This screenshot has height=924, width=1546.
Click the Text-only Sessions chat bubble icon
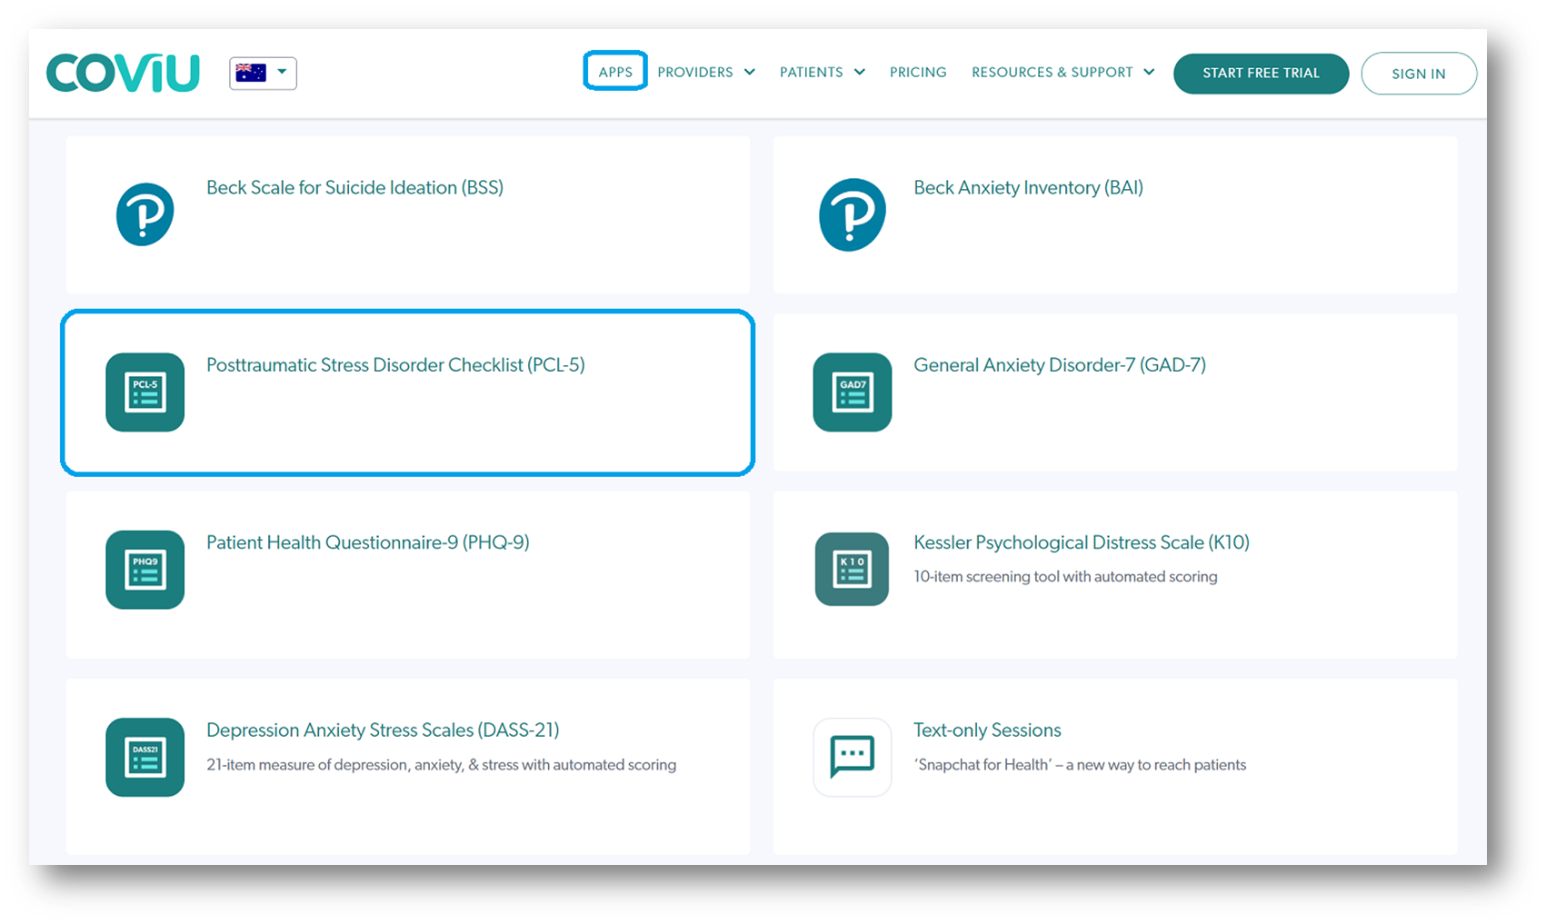[852, 757]
